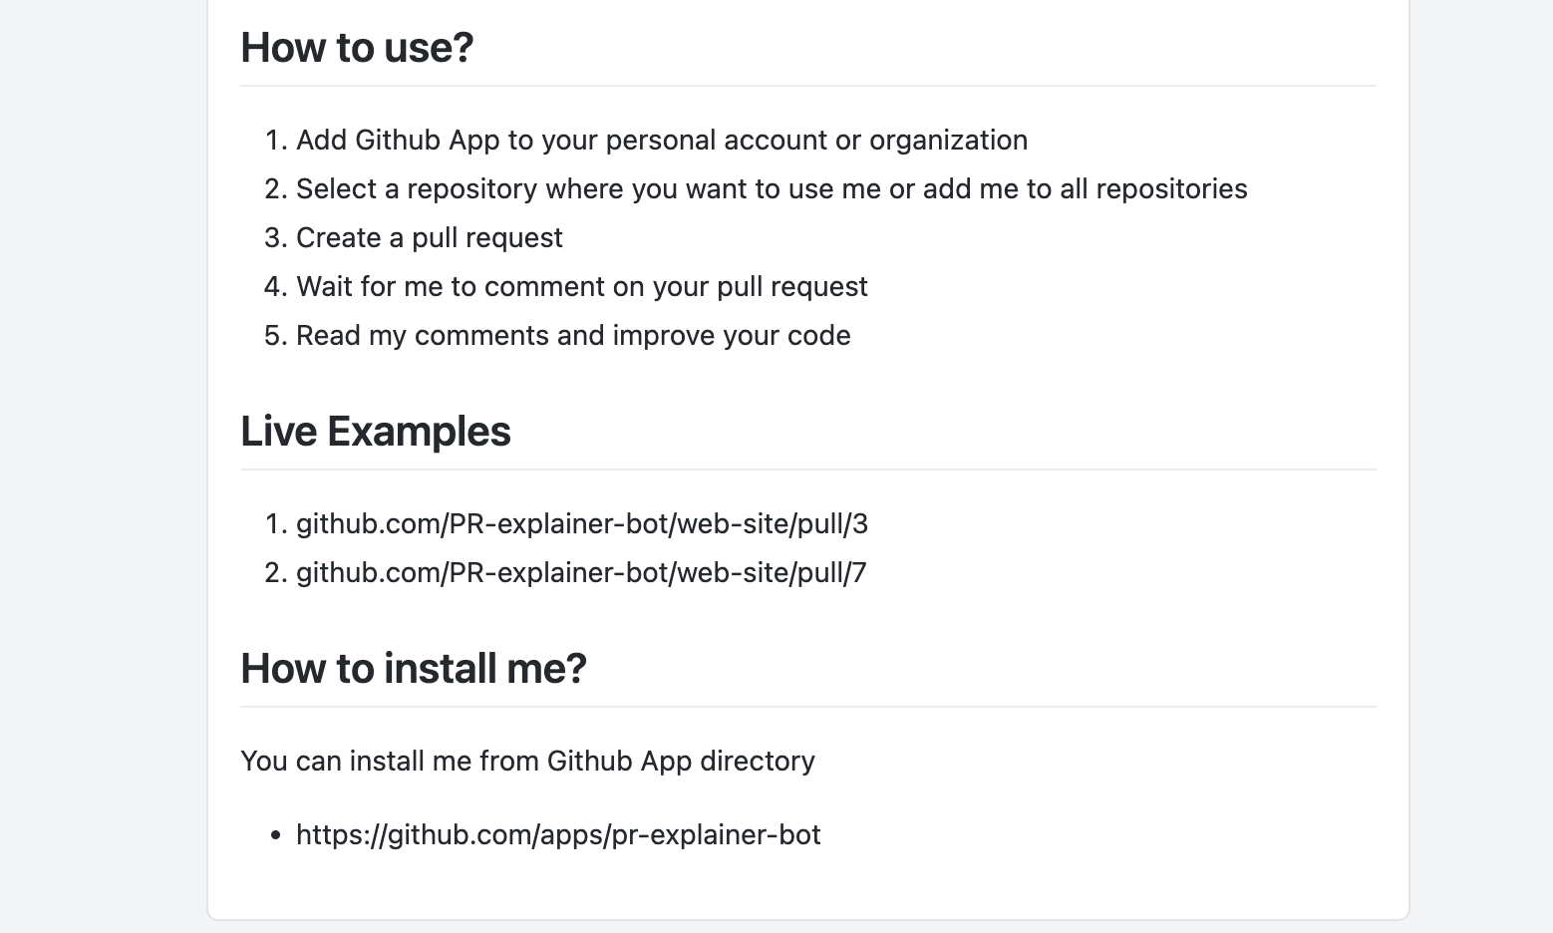Click the word "directory" in the install paragraph

(758, 762)
